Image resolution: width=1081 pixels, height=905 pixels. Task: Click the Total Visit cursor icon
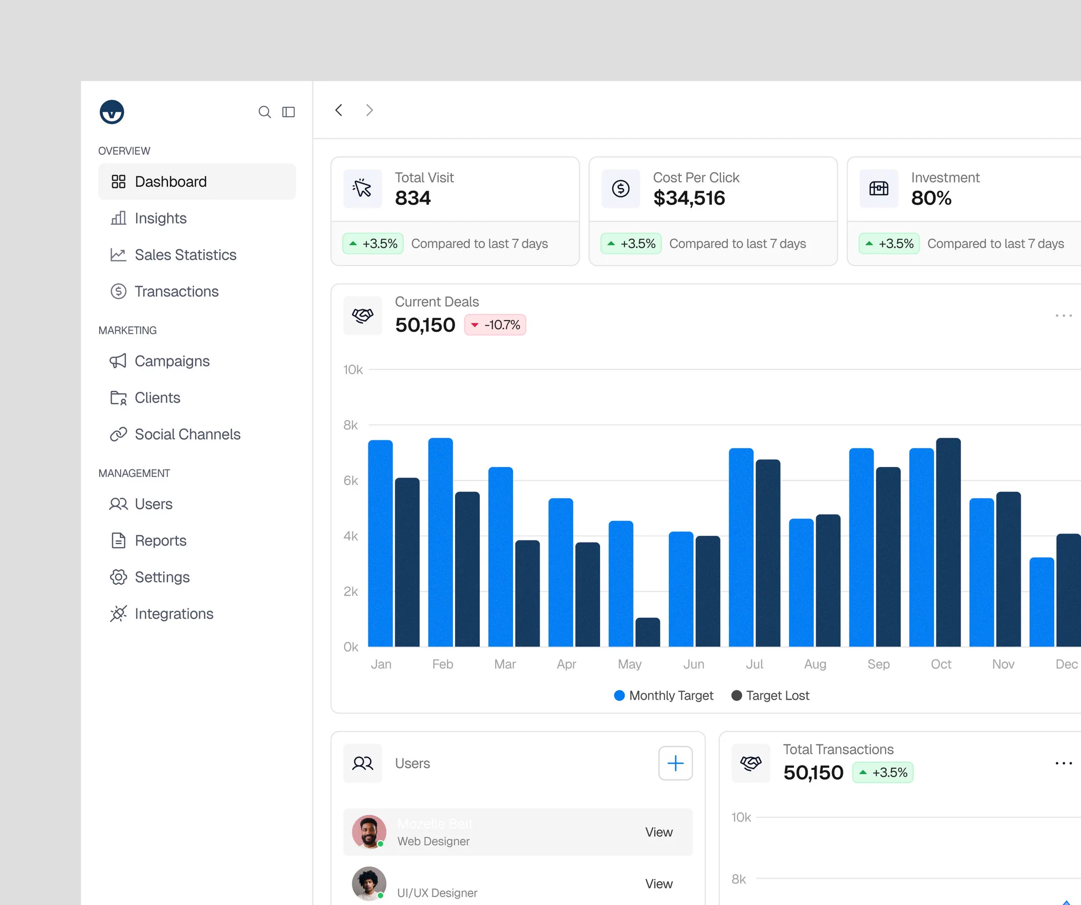(x=363, y=188)
